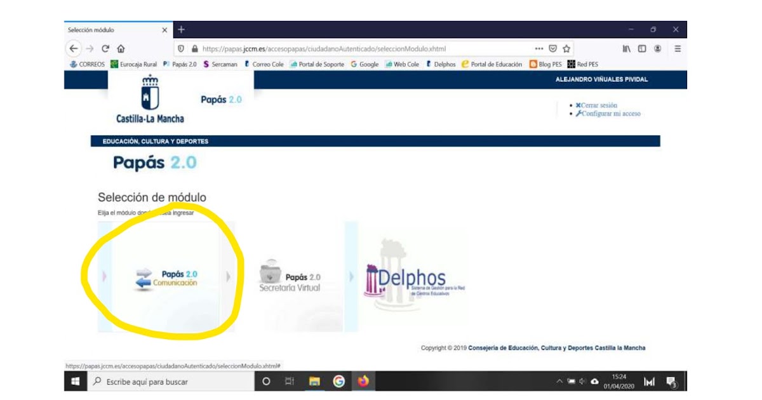The height and width of the screenshot is (400, 762).
Task: Click the arrow left of Secretaría Virtual
Action: click(229, 276)
